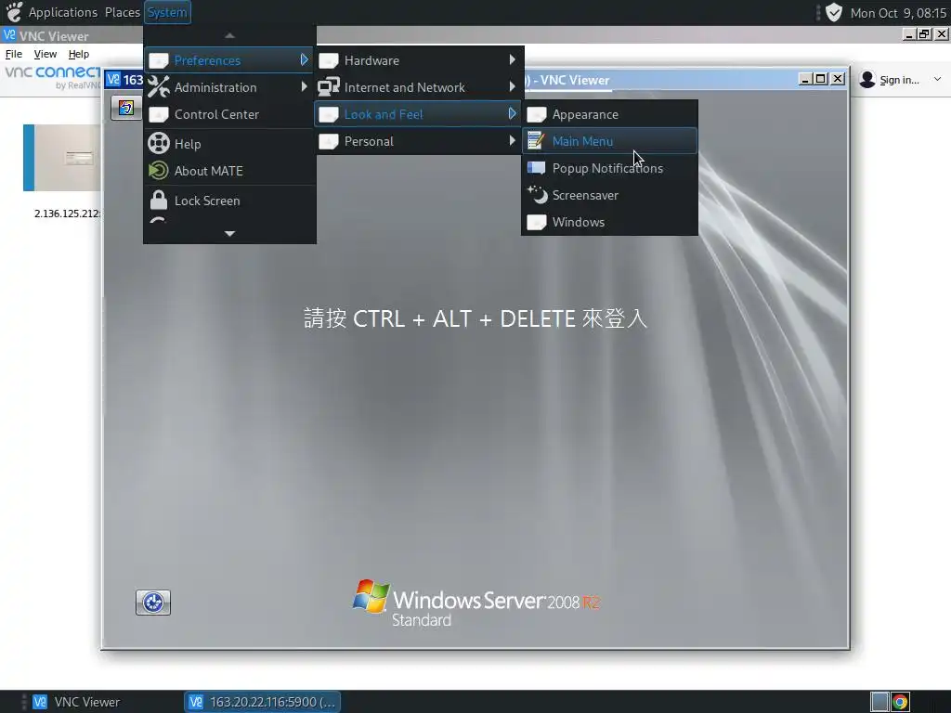951x713 pixels.
Task: Click the Screensaver moon icon
Action: [x=538, y=195]
